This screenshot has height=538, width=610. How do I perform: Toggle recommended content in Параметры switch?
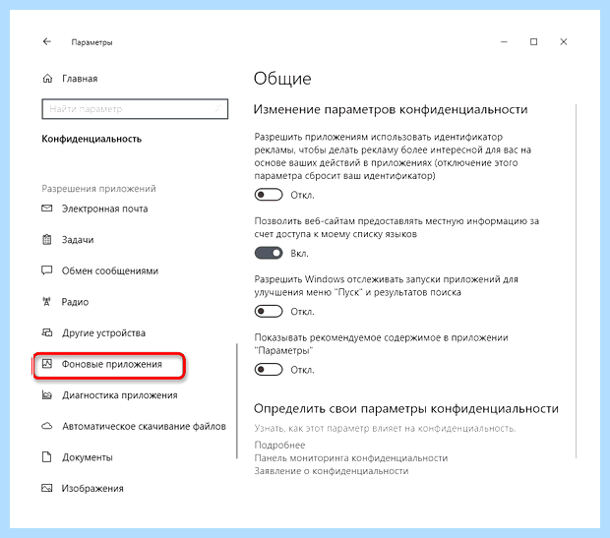click(269, 369)
